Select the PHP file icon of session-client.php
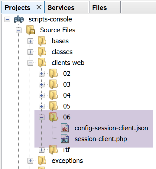Viewport: 156px width, 169px height. (65, 139)
